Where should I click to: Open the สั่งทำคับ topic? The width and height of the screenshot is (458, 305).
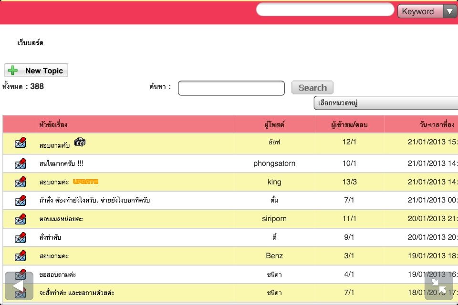tap(50, 237)
